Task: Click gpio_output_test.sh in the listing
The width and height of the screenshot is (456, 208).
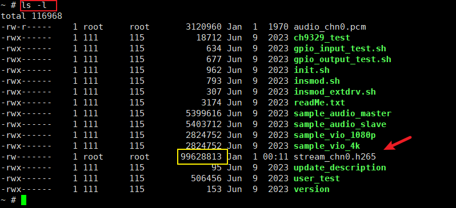Action: click(x=343, y=59)
